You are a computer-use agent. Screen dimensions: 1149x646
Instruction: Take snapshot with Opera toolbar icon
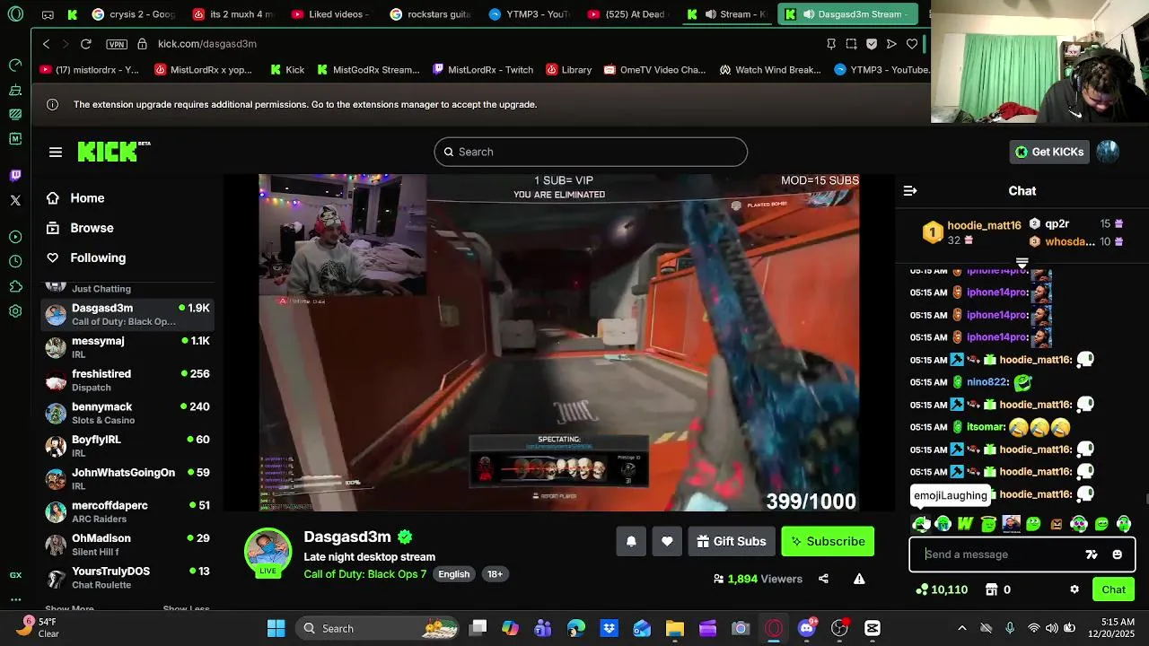tap(851, 43)
